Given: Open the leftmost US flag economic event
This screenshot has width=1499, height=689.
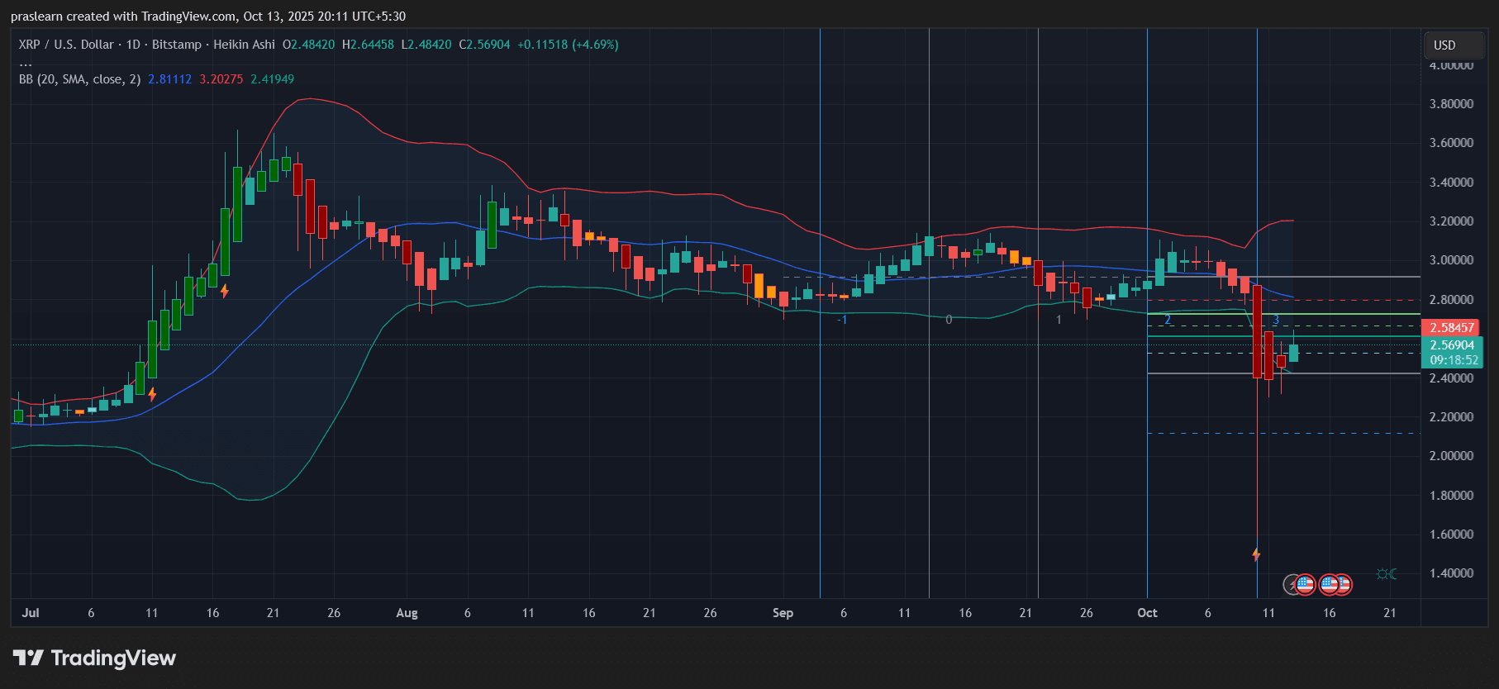Looking at the screenshot, I should 1305,585.
